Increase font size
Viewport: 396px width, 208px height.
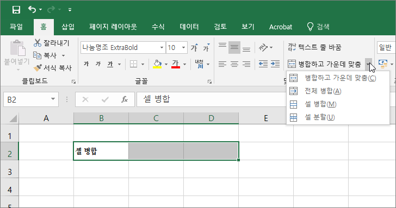pos(195,47)
